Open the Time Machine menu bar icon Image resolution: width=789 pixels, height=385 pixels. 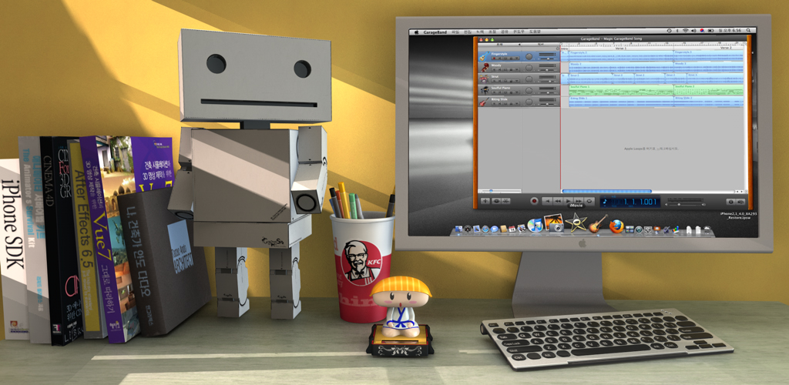pos(669,31)
